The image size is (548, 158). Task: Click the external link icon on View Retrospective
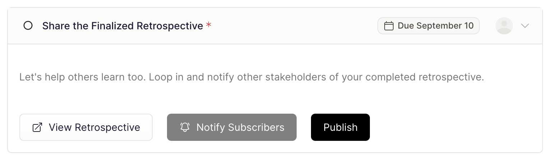pyautogui.click(x=37, y=127)
